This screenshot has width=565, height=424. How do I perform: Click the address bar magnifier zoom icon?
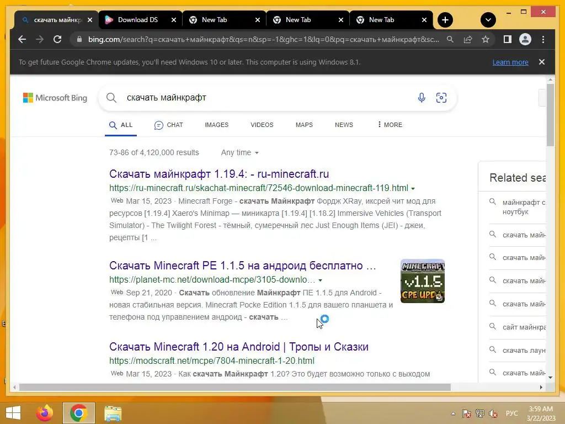(450, 39)
